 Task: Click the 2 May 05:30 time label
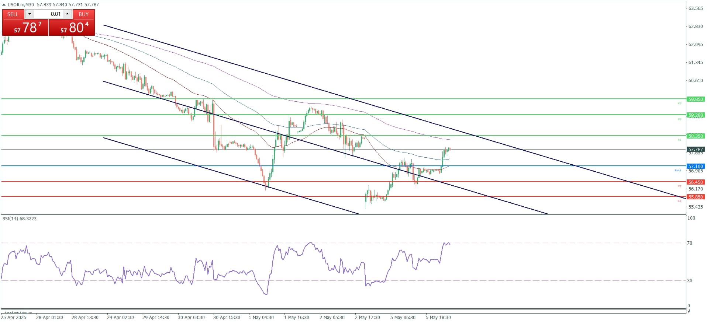332,317
